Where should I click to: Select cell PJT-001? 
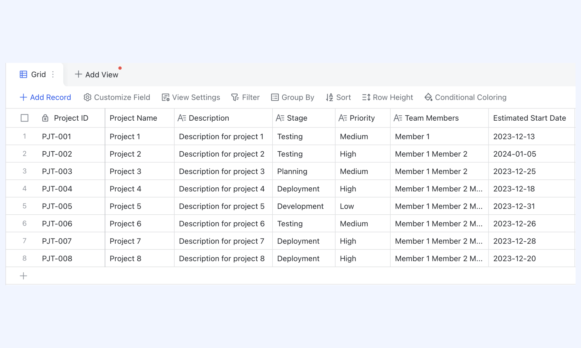pyautogui.click(x=71, y=136)
